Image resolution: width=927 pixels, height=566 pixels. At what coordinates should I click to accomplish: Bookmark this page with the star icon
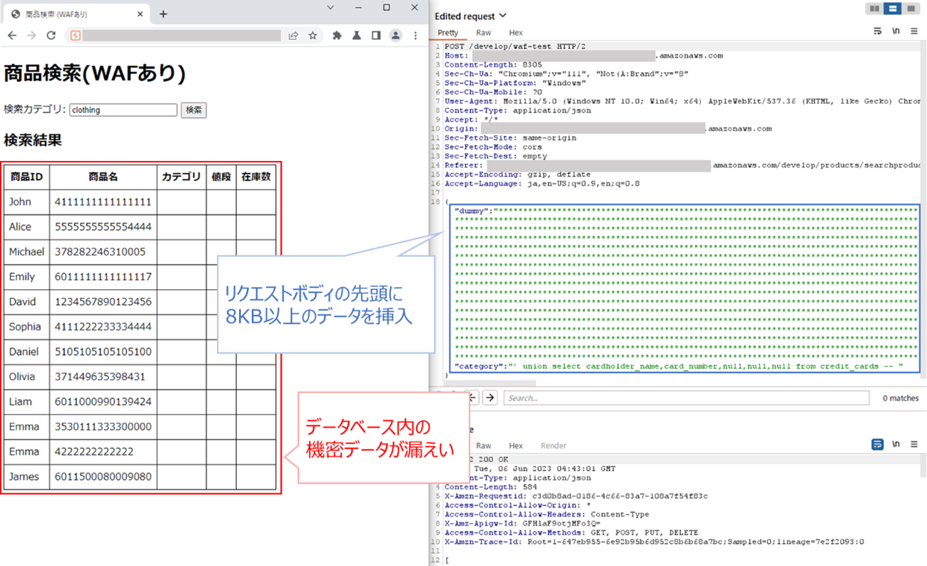(x=313, y=36)
